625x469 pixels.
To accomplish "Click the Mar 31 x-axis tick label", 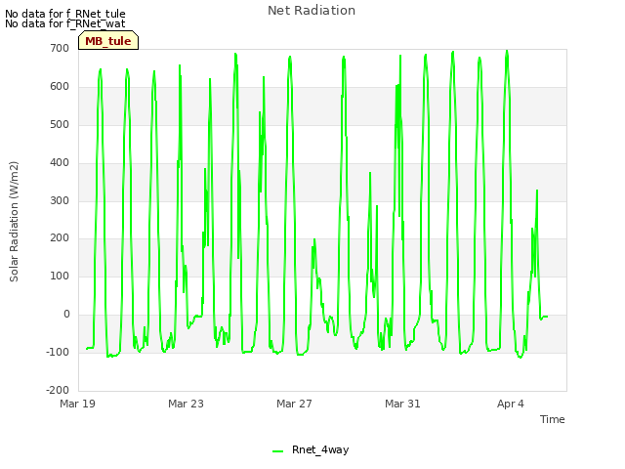I will tap(402, 404).
